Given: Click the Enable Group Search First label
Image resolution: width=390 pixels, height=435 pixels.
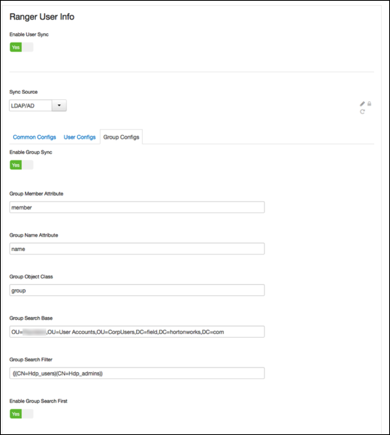Looking at the screenshot, I should 38,401.
